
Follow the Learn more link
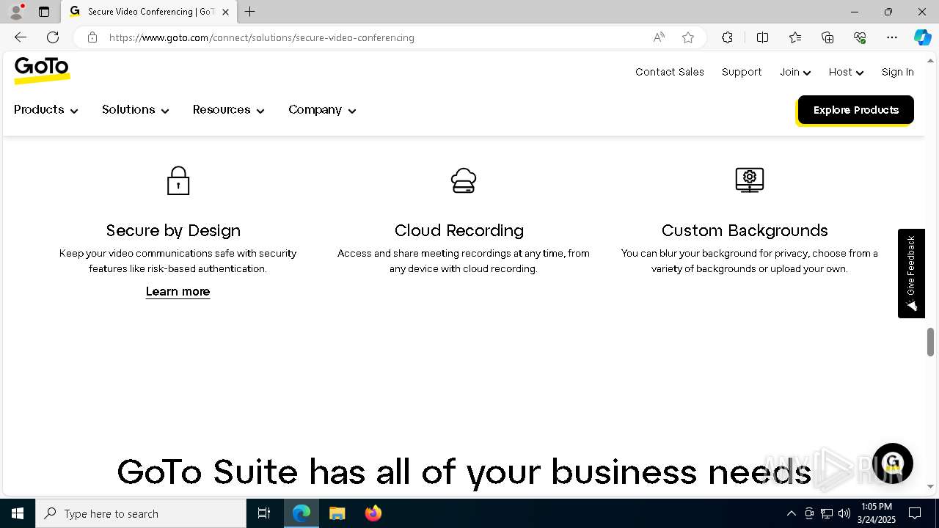pyautogui.click(x=178, y=292)
